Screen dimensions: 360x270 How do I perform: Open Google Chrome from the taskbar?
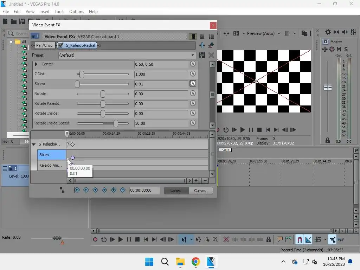pyautogui.click(x=195, y=262)
